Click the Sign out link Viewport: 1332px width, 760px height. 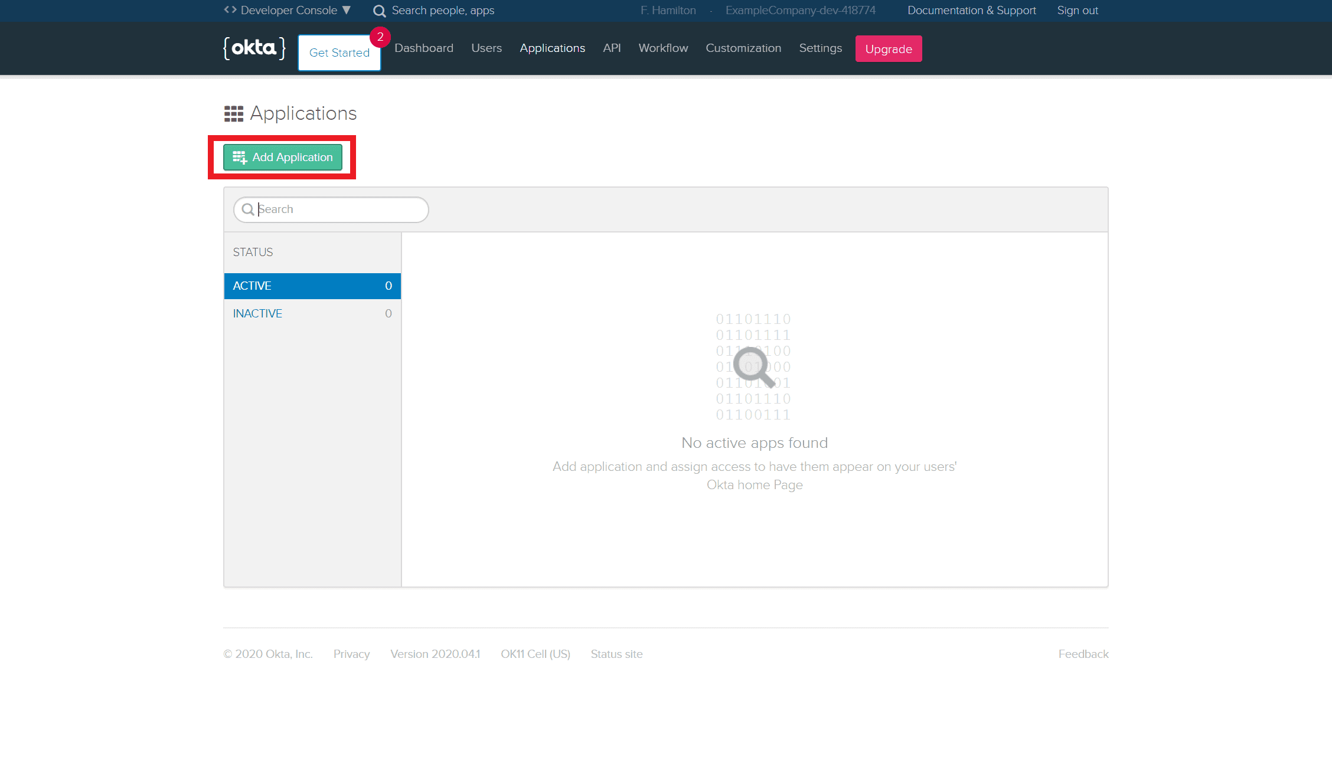(1078, 10)
